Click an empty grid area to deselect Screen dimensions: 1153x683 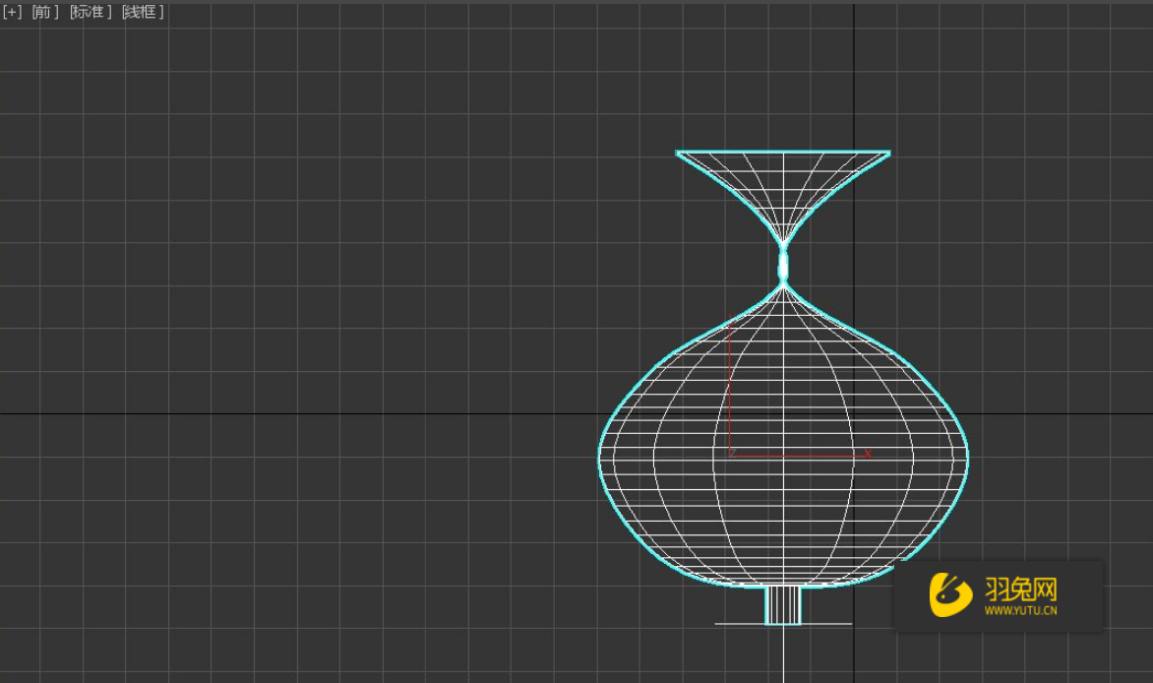[246, 197]
